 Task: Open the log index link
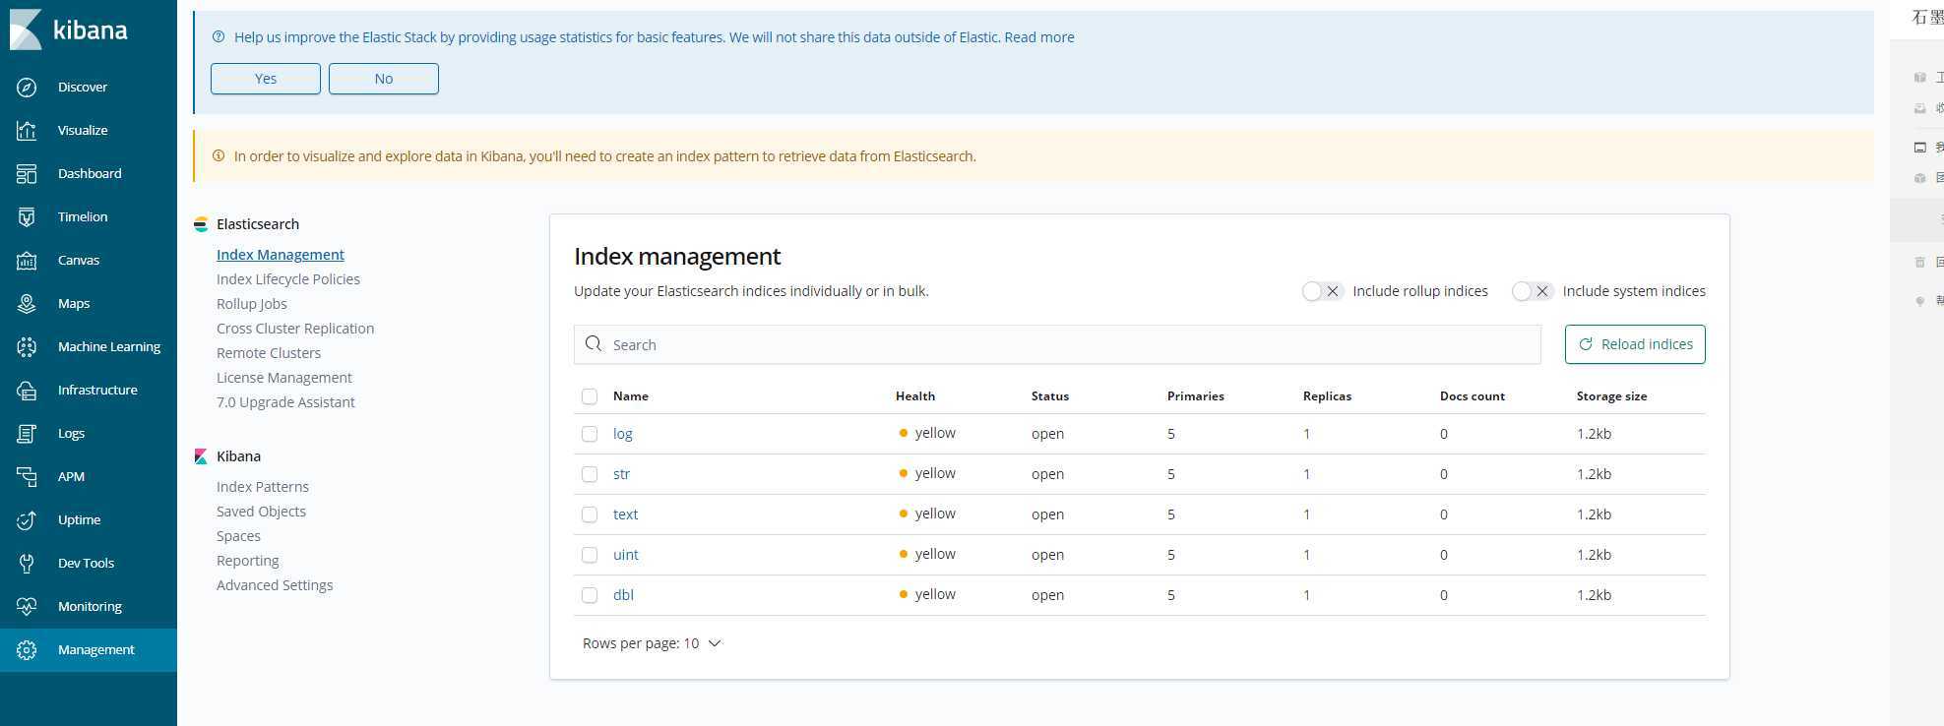point(623,434)
